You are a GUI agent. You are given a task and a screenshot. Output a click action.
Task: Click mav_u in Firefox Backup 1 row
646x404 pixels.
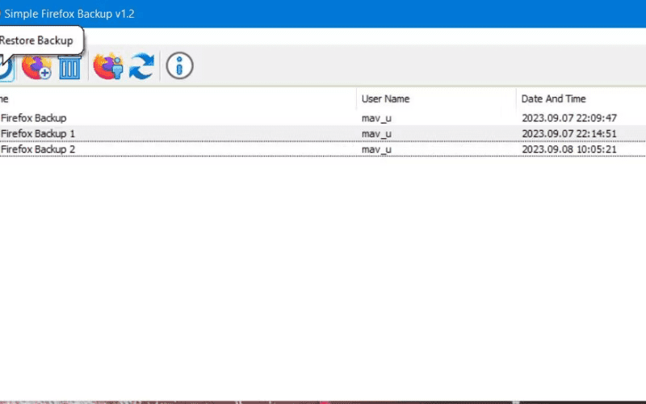coord(376,134)
